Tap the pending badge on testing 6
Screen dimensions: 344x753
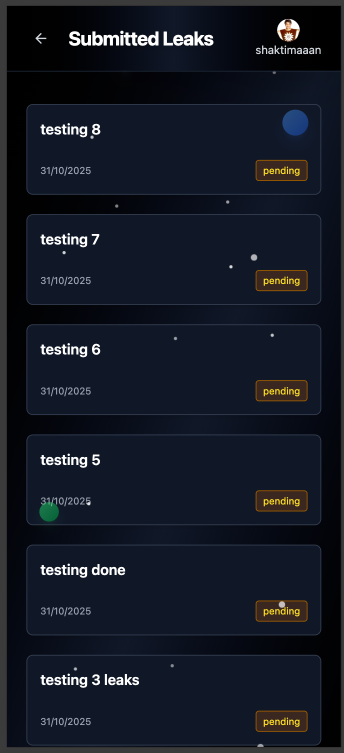click(x=281, y=390)
